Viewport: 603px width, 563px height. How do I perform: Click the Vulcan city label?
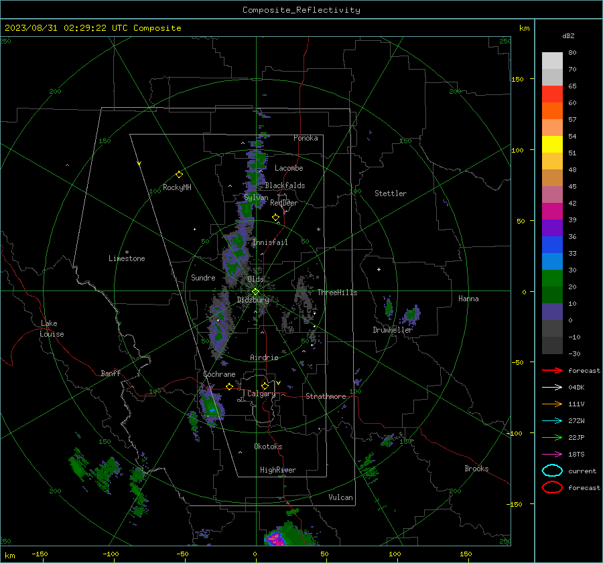click(x=341, y=497)
